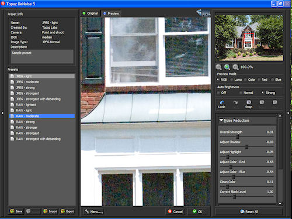Click the Snap snapshot icon
292x219 pixels.
pos(249,102)
